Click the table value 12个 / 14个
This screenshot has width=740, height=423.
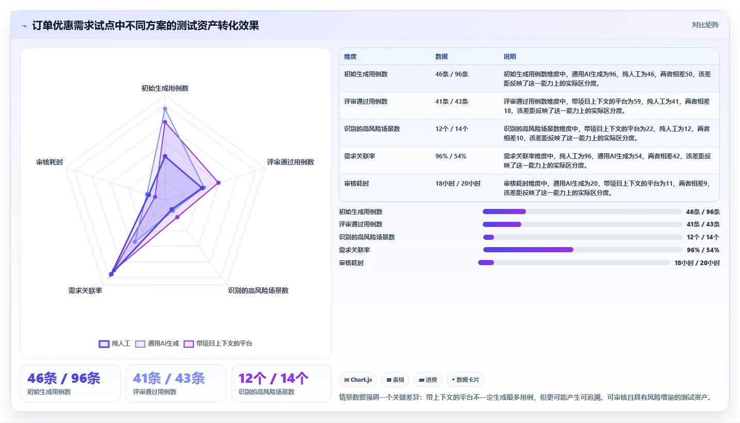pos(452,129)
